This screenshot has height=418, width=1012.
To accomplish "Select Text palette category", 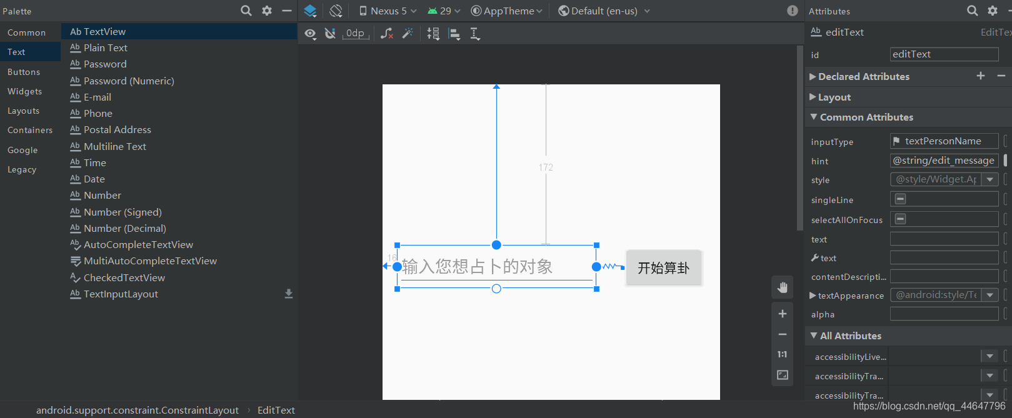I will [30, 52].
